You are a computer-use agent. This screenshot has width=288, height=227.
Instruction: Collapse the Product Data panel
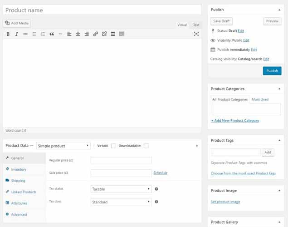click(x=197, y=146)
